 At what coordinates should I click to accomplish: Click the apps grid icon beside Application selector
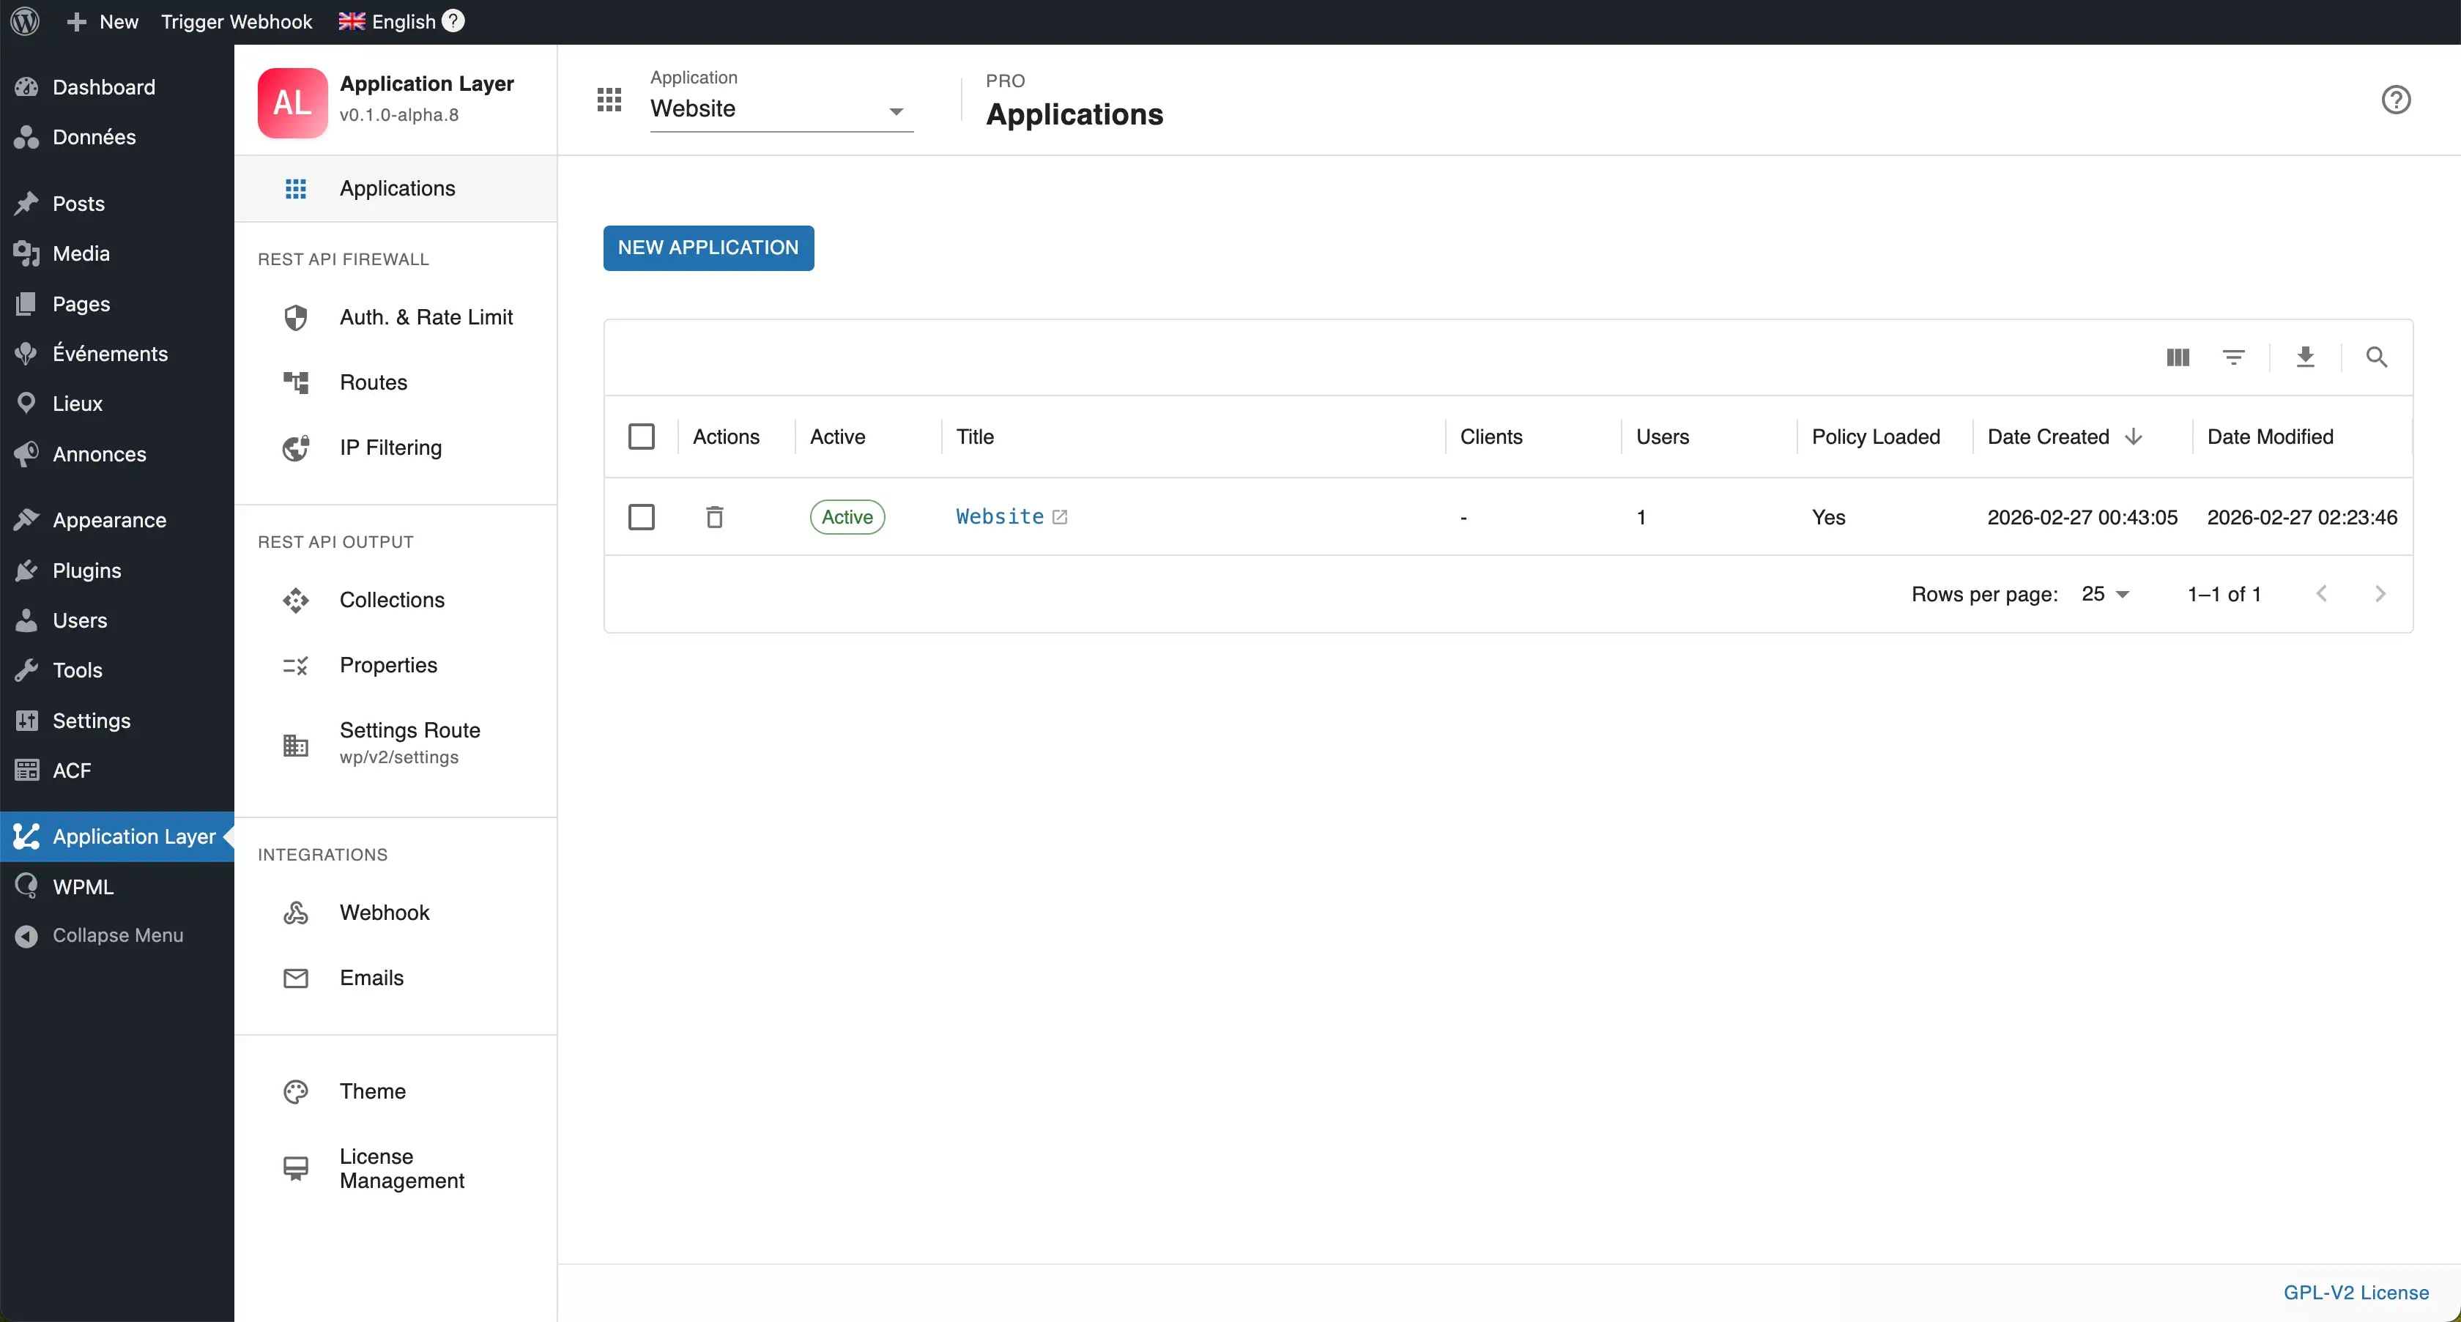pyautogui.click(x=609, y=100)
